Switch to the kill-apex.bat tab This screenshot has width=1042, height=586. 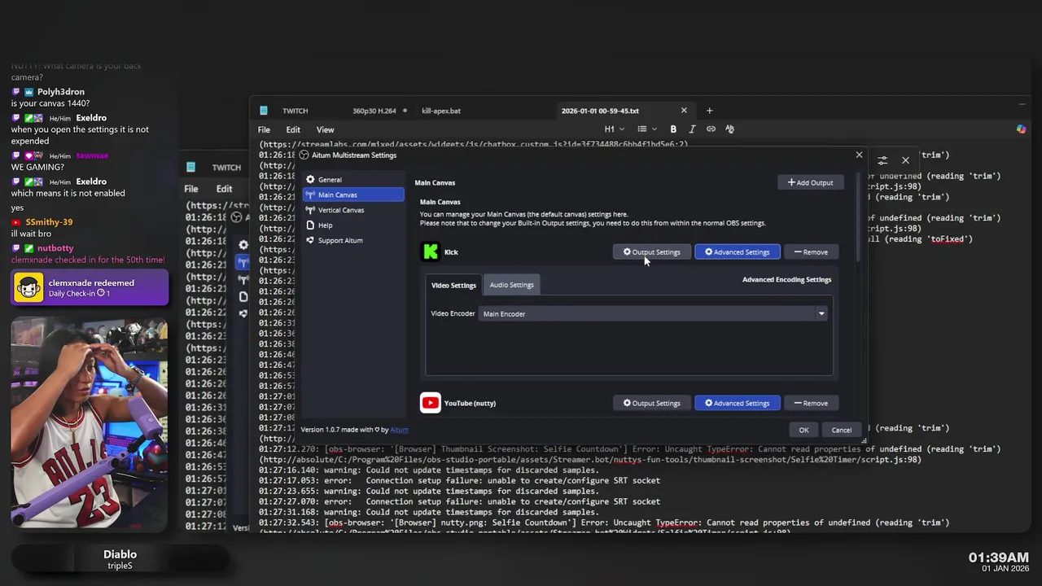441,111
